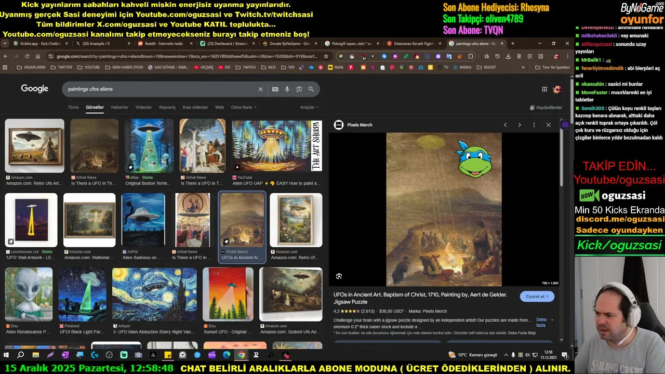Open the 'Alien UFO UAP' YouTube thumbnail
This screenshot has height=374, width=665.
277,146
